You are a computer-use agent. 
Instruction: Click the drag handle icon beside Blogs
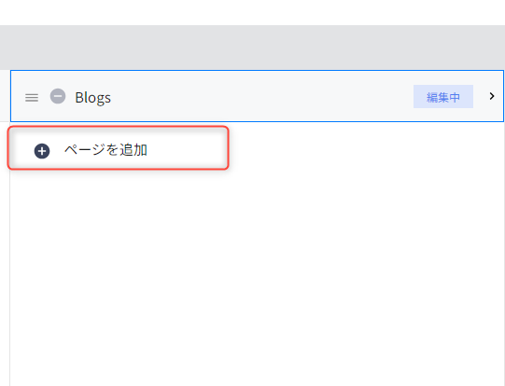pyautogui.click(x=32, y=98)
